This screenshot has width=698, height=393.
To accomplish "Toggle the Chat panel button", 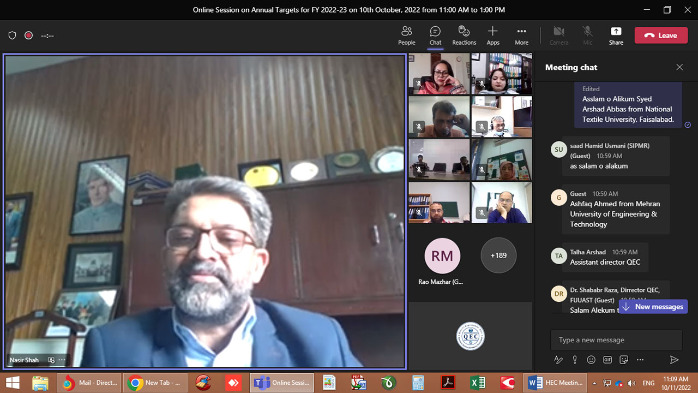I will (435, 35).
